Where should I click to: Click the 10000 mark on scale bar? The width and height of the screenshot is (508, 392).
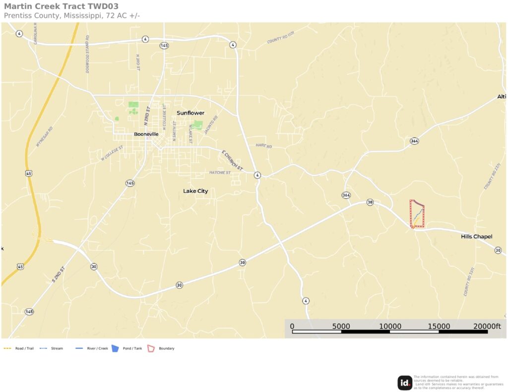390,327
